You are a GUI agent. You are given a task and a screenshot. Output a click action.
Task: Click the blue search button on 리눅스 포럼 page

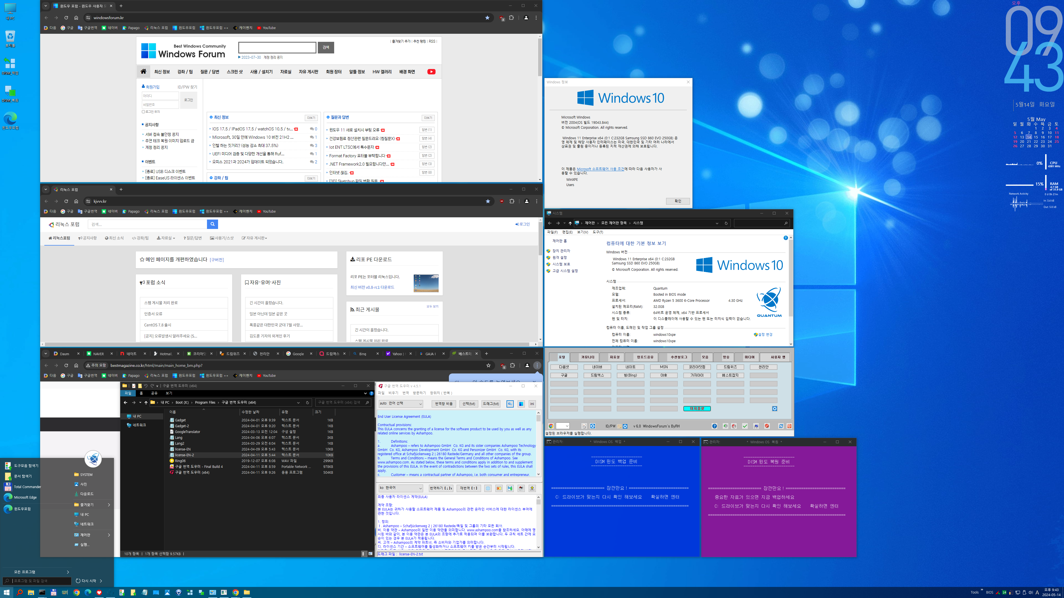pos(212,224)
